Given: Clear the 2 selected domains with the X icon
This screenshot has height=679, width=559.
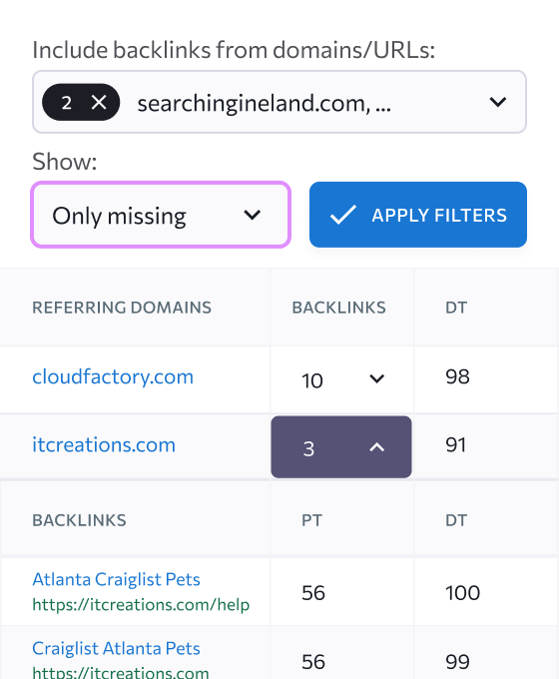Looking at the screenshot, I should click(99, 103).
